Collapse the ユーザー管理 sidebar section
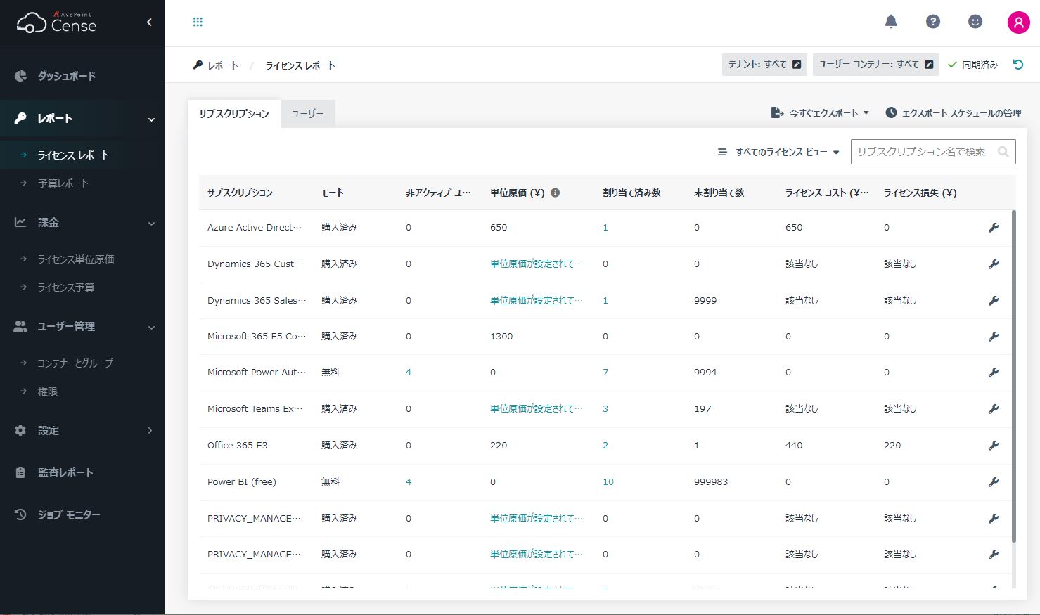Screen dimensions: 1040x615 (x=151, y=328)
